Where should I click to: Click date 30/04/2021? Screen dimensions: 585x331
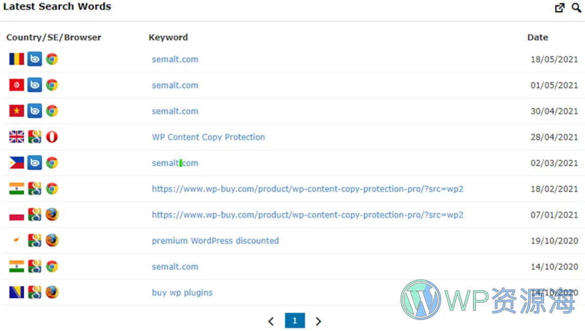click(x=554, y=111)
